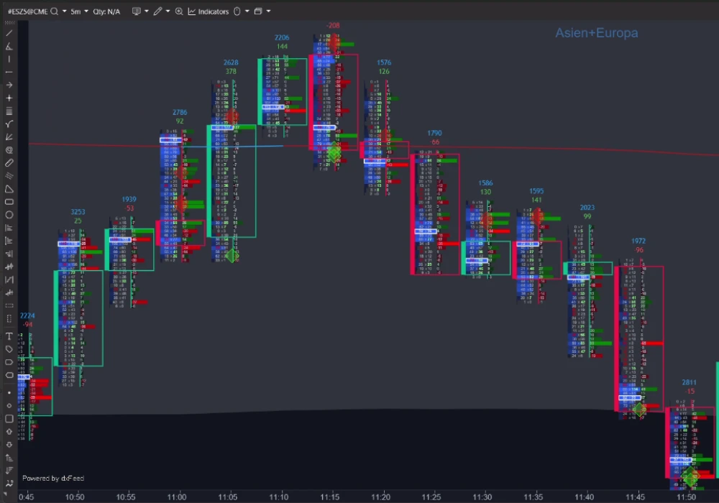The image size is (719, 503).
Task: Select the trend line drawing tool
Action: click(x=9, y=33)
